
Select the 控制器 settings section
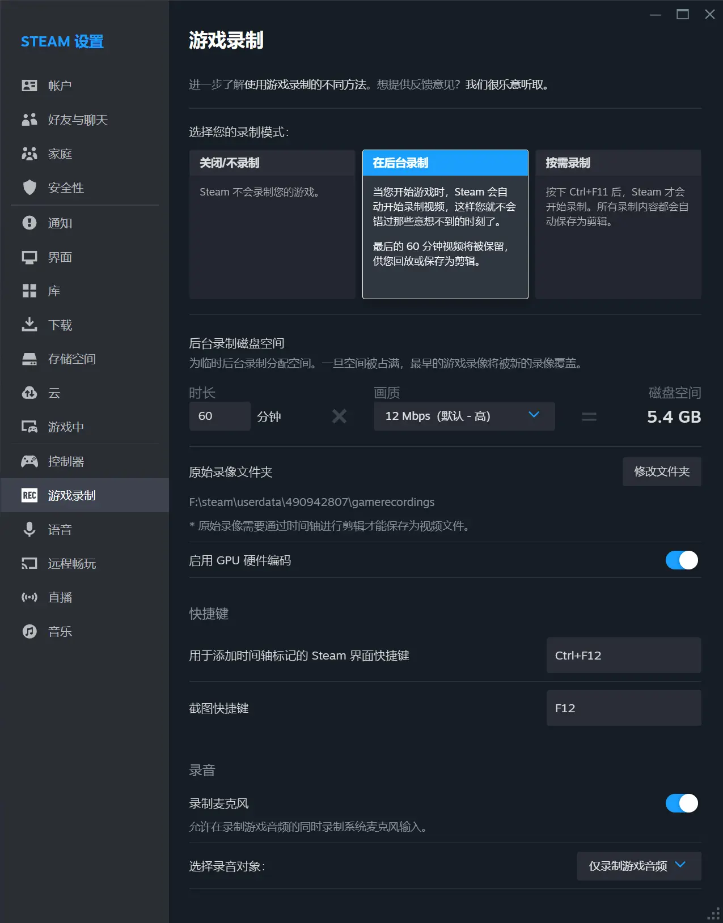point(84,461)
